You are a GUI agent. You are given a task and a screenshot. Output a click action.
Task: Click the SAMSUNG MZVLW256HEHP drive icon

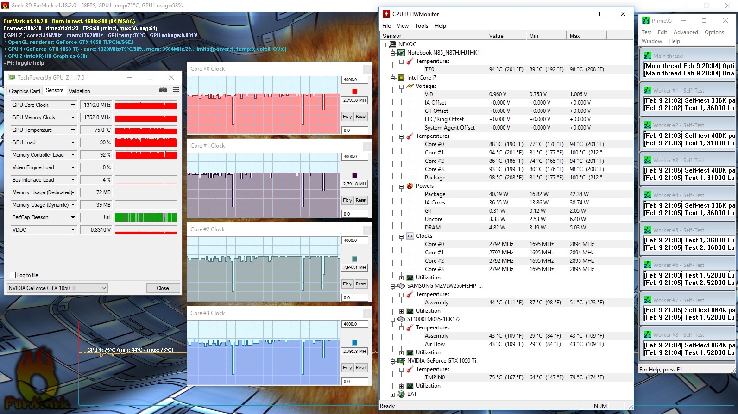tap(401, 286)
